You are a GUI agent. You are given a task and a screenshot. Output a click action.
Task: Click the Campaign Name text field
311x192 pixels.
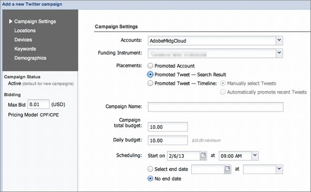216,107
